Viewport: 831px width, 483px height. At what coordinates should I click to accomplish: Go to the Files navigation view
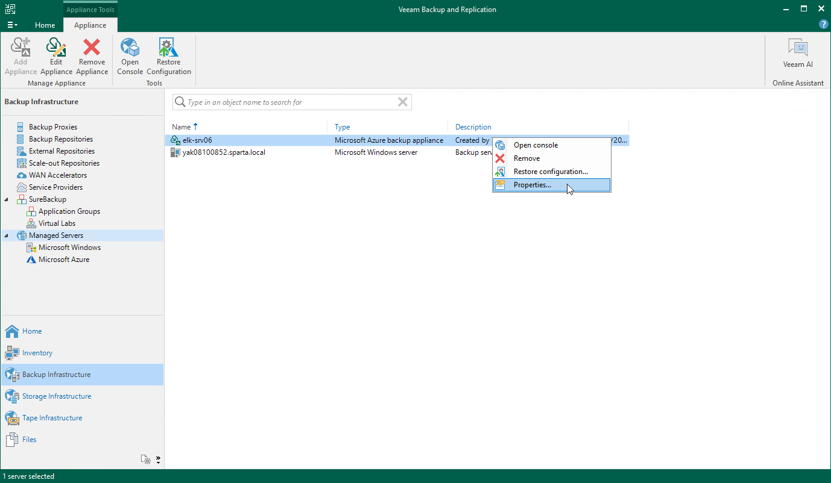point(82,440)
